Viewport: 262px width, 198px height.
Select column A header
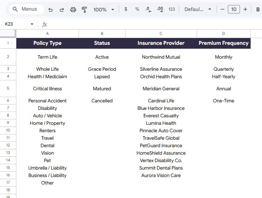(47, 33)
